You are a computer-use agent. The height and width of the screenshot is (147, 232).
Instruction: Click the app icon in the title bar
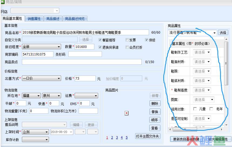coord(3,2)
